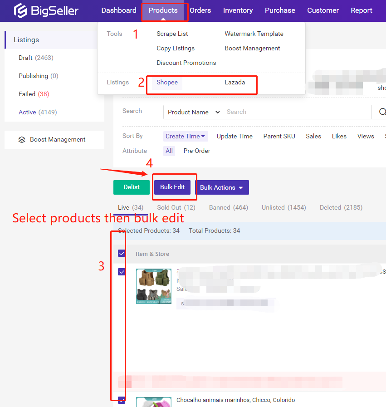This screenshot has width=386, height=407.
Task: Click the green Delist button
Action: [132, 187]
